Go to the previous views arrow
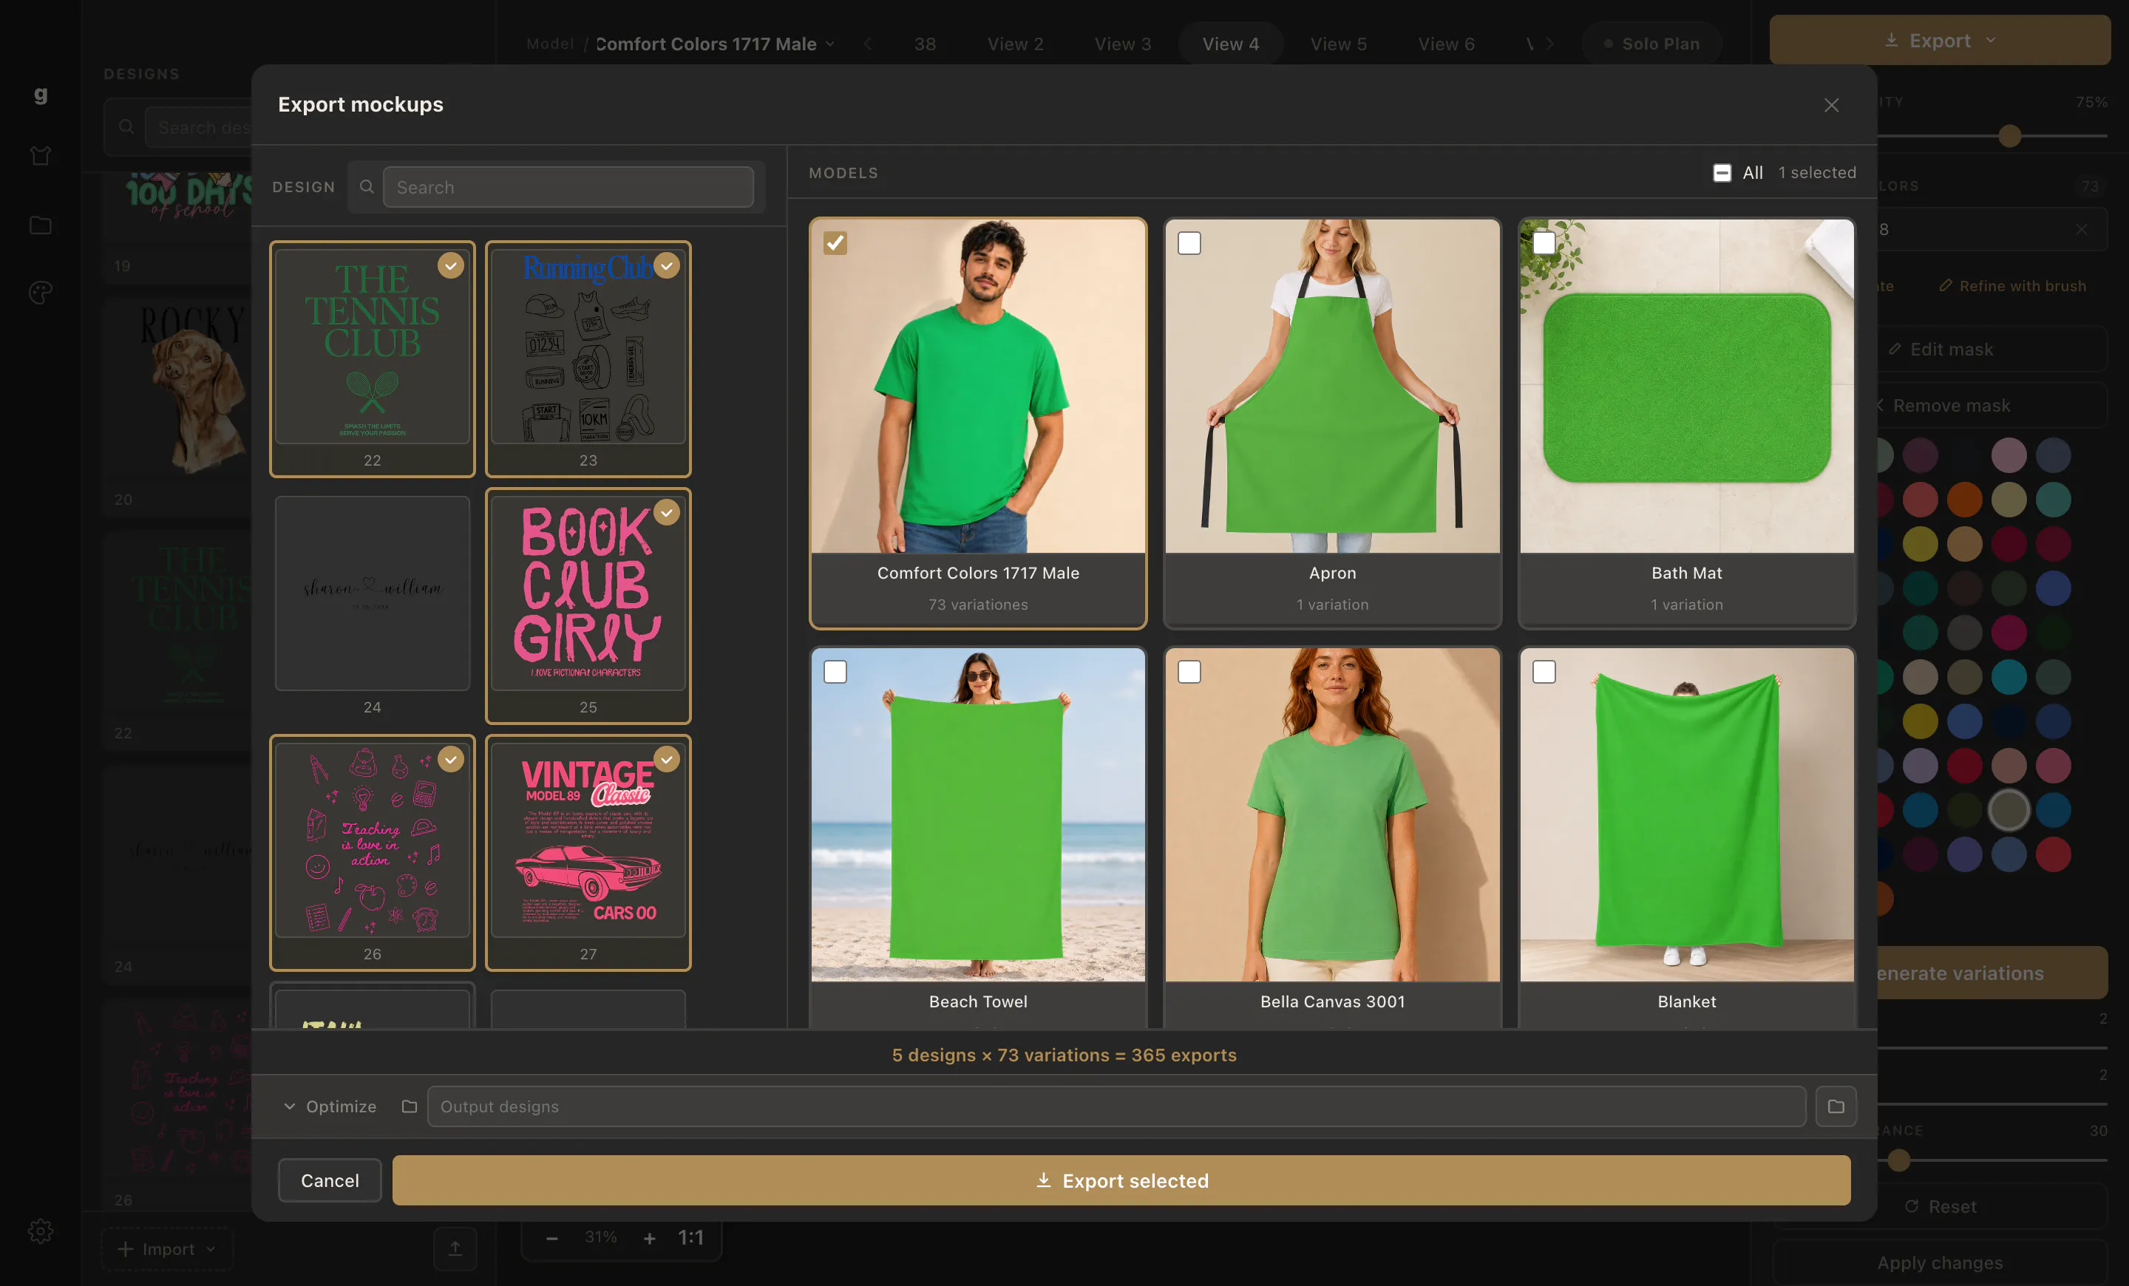Viewport: 2129px width, 1286px height. (868, 43)
